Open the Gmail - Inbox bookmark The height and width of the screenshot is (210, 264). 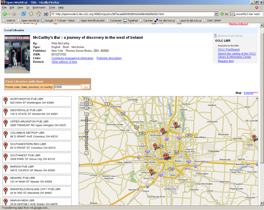(x=65, y=20)
